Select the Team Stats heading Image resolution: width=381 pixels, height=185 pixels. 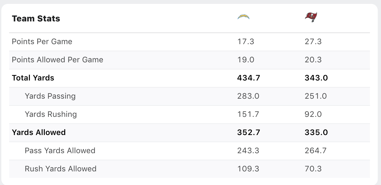36,19
